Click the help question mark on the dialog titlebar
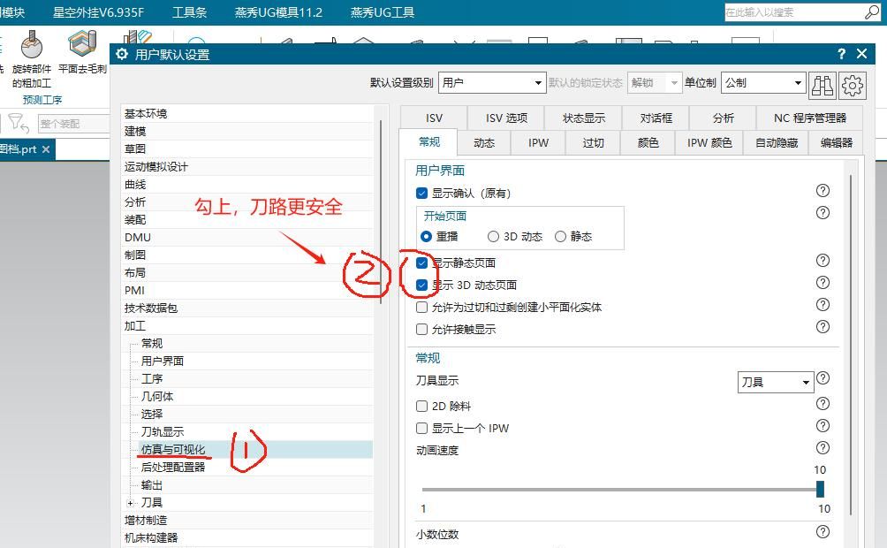 click(840, 53)
